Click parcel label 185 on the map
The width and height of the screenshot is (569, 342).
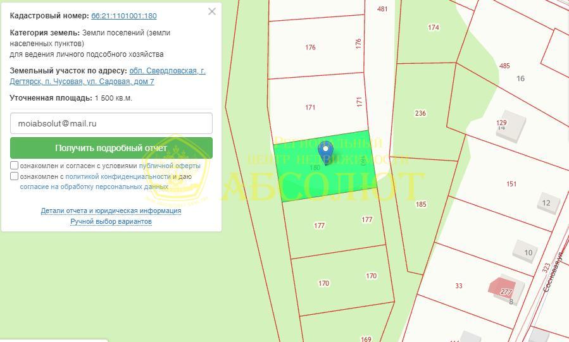click(x=421, y=204)
